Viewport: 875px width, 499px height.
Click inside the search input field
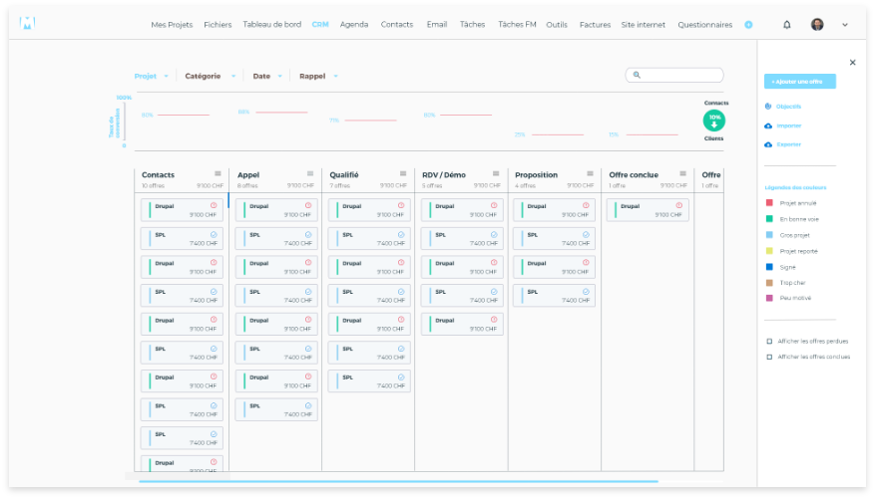coord(674,75)
